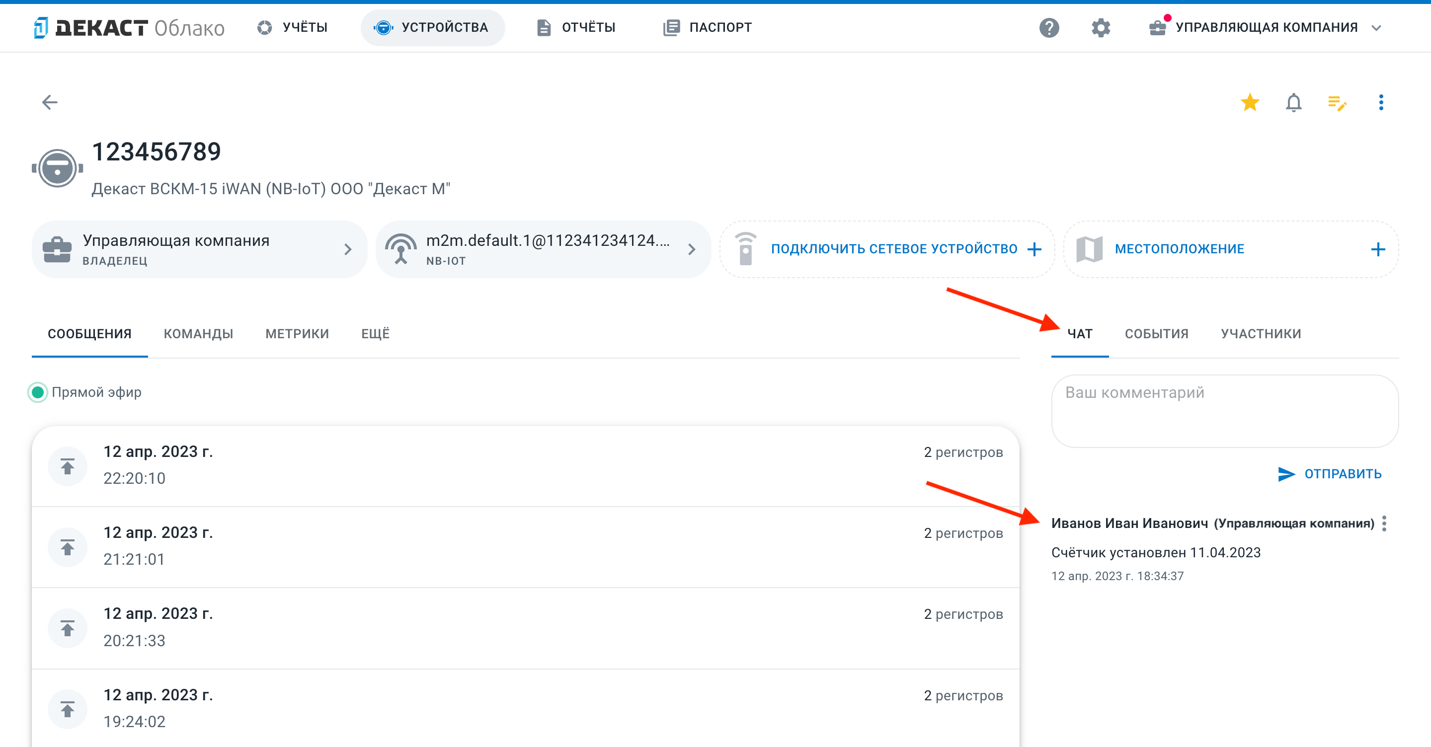Open the 22:20:10 message row
Screen dimensions: 1431x747
coord(526,465)
